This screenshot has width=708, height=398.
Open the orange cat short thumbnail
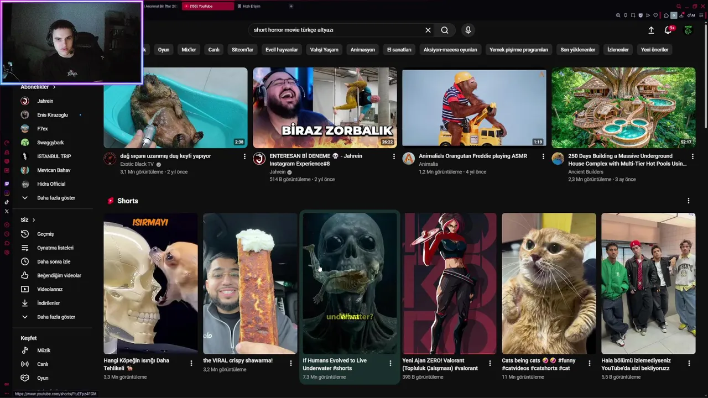(x=549, y=284)
